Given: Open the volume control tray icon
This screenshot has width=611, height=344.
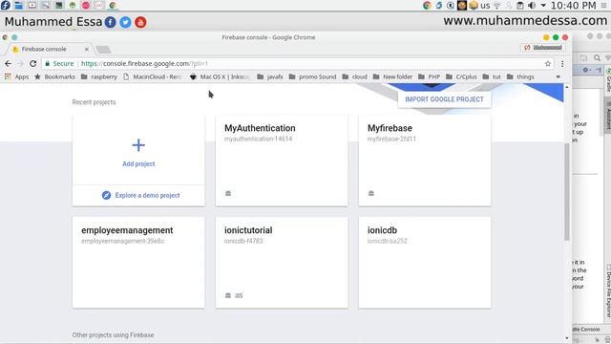Looking at the screenshot, I should pos(532,6).
